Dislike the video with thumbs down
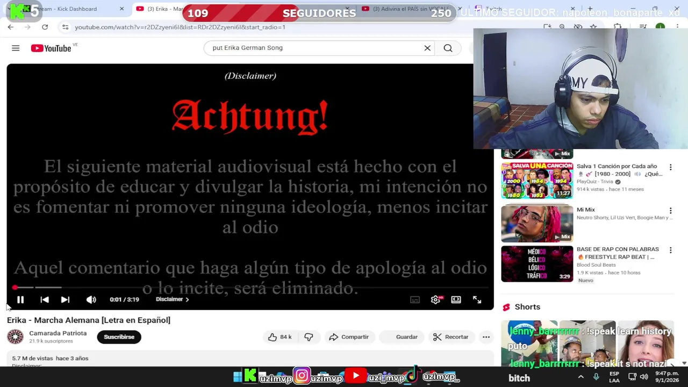Screen dimensions: 688x387 pos(309,337)
